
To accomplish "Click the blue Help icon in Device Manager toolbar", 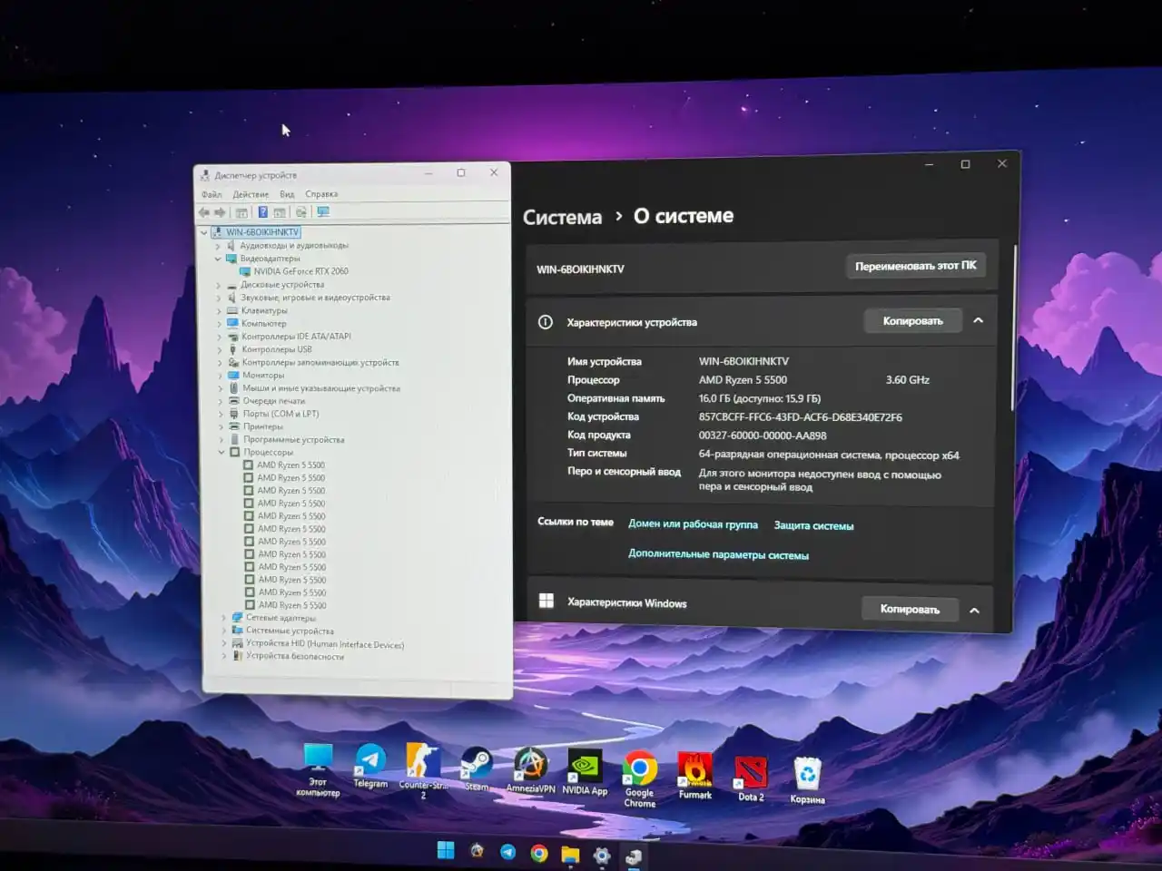I will tap(262, 212).
